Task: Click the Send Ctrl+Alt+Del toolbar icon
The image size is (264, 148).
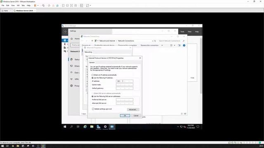Action: coord(43,5)
